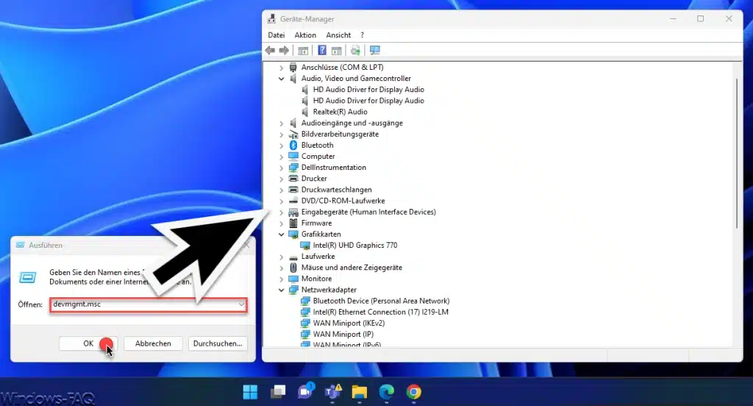The height and width of the screenshot is (406, 753).
Task: Toggle the action pane toolbar icon
Action: click(337, 50)
